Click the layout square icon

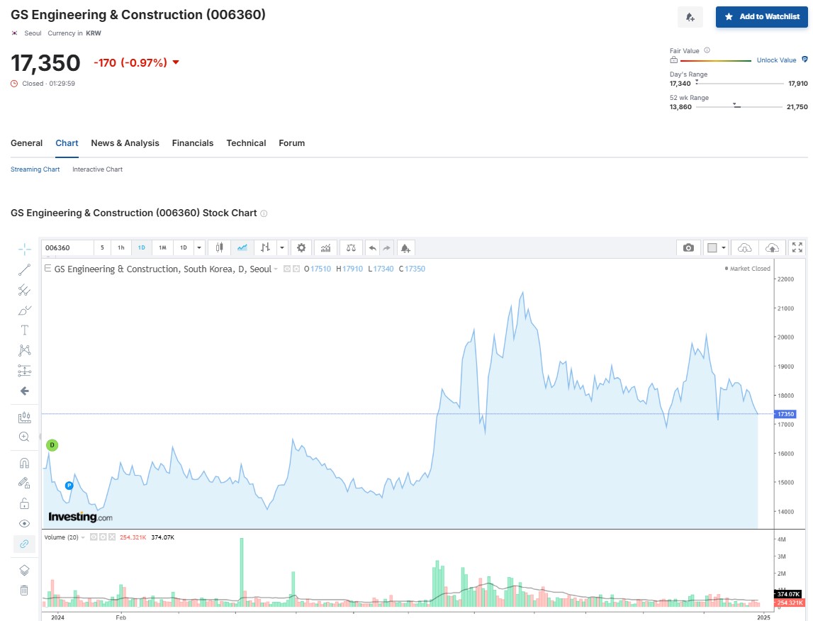(x=712, y=248)
